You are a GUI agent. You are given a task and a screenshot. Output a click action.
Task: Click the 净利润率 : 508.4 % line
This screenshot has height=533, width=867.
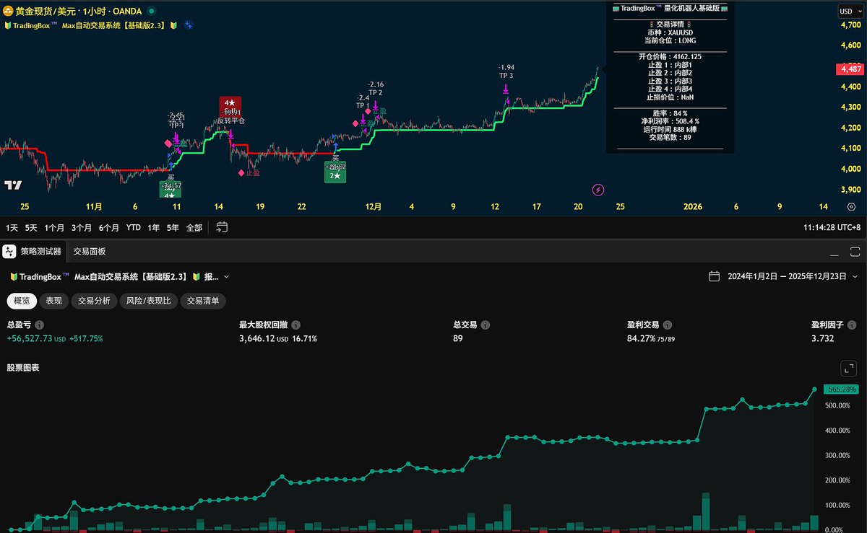click(x=670, y=121)
